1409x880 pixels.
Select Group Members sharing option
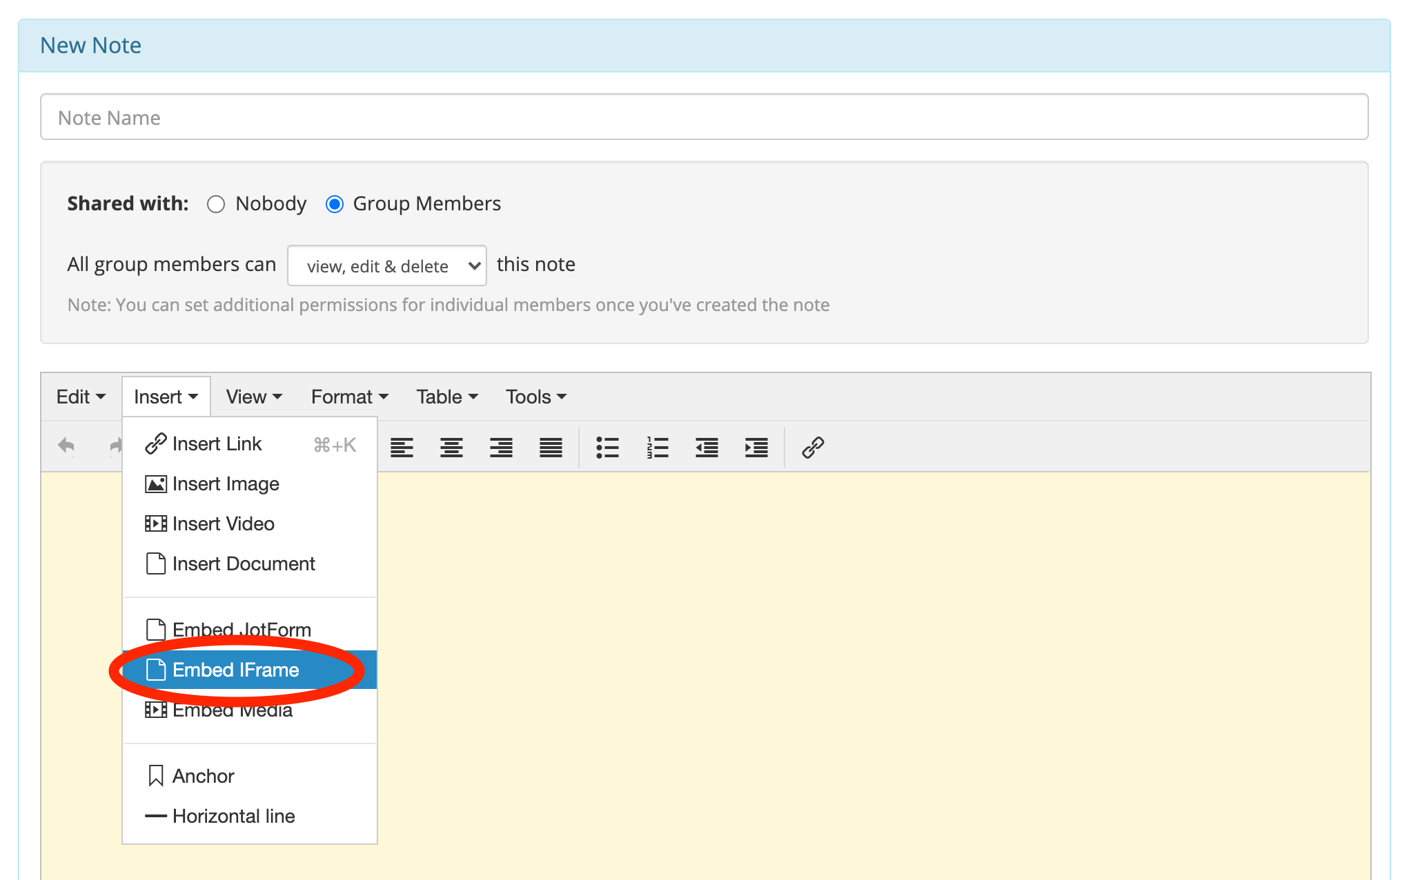coord(335,204)
